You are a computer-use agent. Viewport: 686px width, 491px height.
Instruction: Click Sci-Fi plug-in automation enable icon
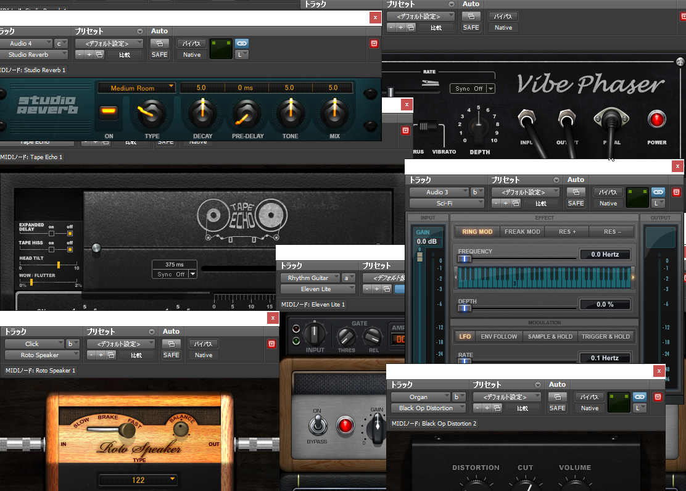576,192
